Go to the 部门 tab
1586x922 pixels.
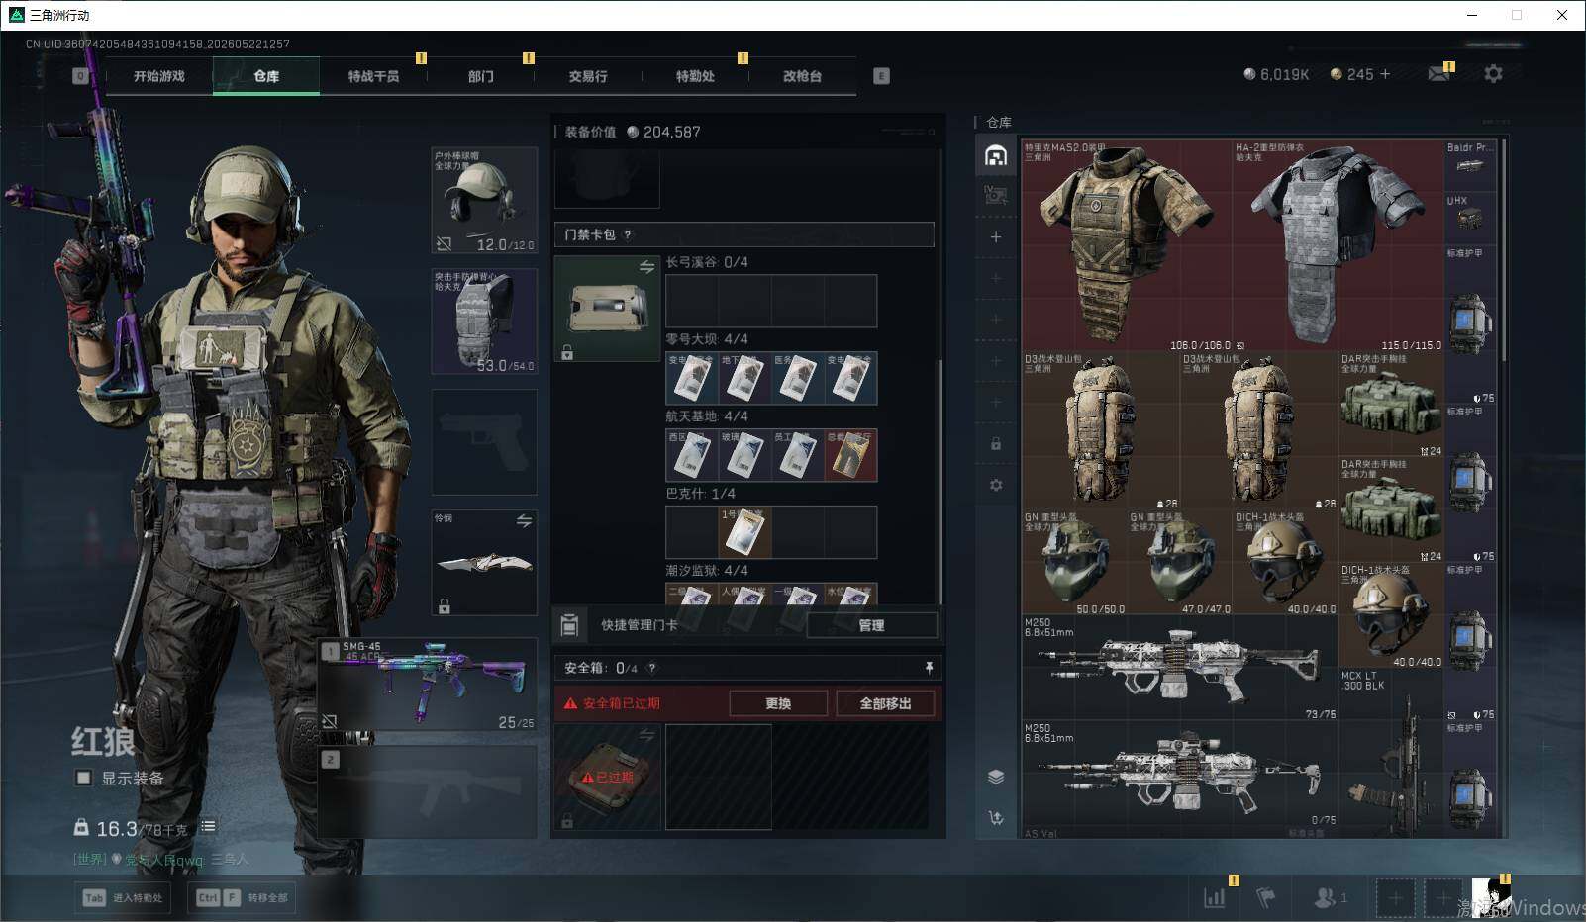[x=481, y=76]
